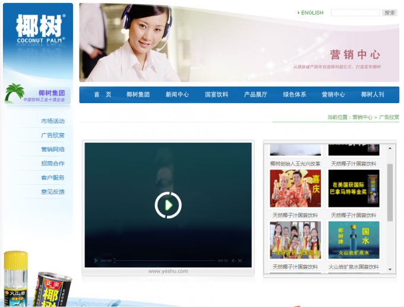Open the 新闻中心 menu item
Viewport: 404px width, 307px height.
click(177, 95)
